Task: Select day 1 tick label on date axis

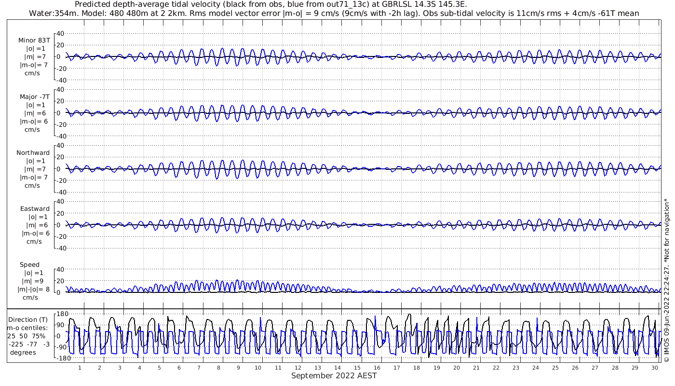Action: pyautogui.click(x=80, y=368)
